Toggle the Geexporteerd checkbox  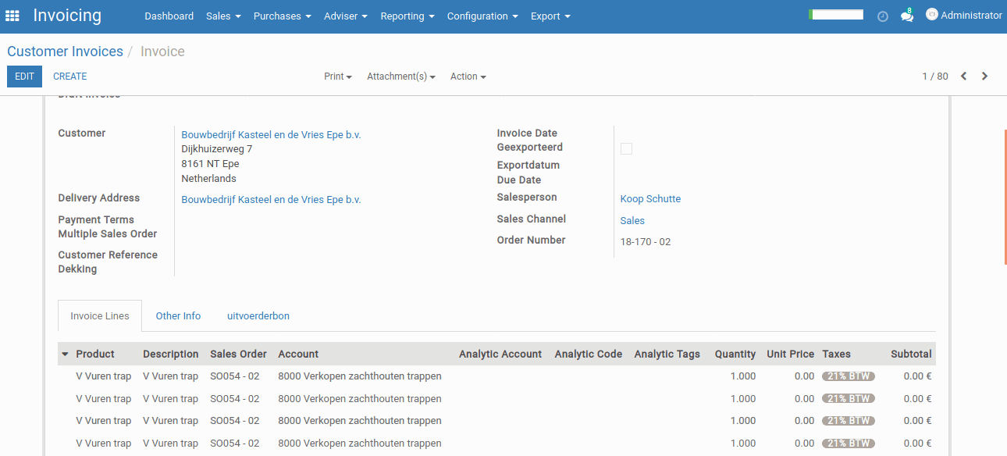tap(626, 148)
